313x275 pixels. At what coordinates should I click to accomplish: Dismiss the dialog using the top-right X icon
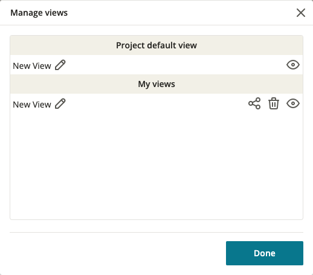tap(301, 13)
